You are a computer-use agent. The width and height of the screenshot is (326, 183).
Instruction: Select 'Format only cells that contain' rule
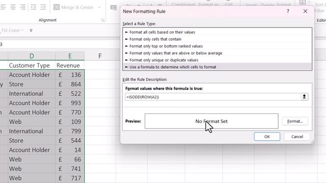click(x=218, y=39)
